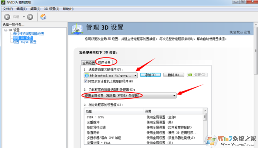This screenshot has height=148, width=258.
Task: Select 设置 PhysX 配置 tree item
Action: tap(25, 42)
